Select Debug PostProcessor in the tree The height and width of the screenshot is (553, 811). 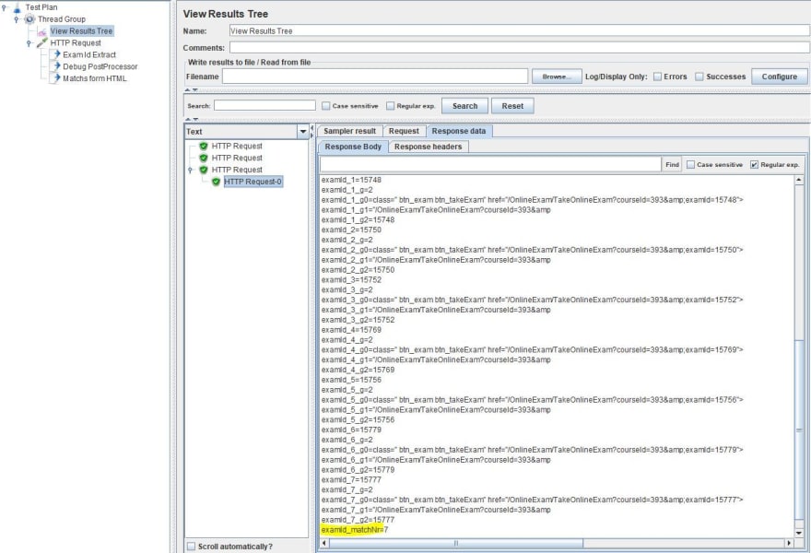coord(100,66)
